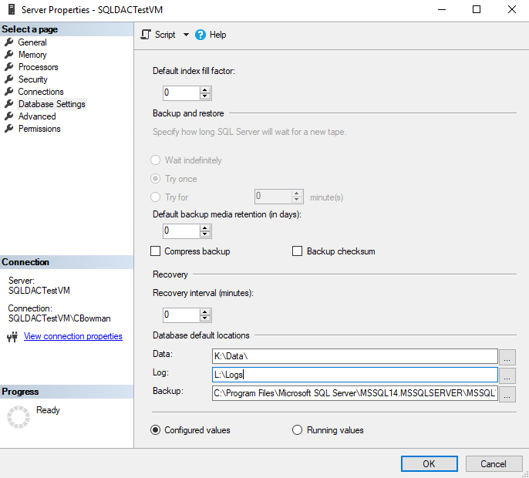
Task: Open View connection properties link
Action: point(72,336)
